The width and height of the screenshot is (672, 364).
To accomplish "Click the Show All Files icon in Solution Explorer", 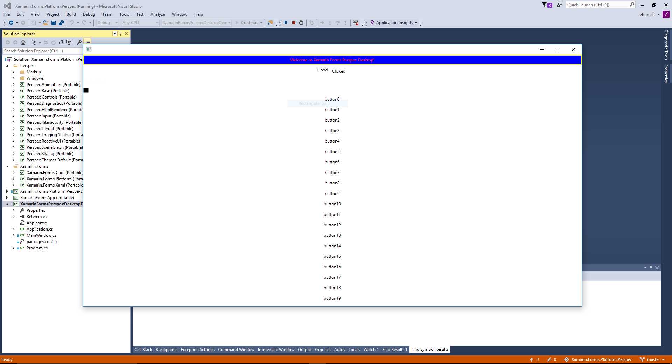I will (x=69, y=42).
